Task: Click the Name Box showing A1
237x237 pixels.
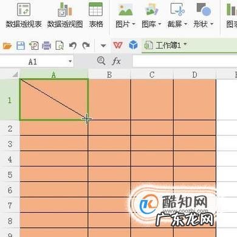Action: coord(33,61)
